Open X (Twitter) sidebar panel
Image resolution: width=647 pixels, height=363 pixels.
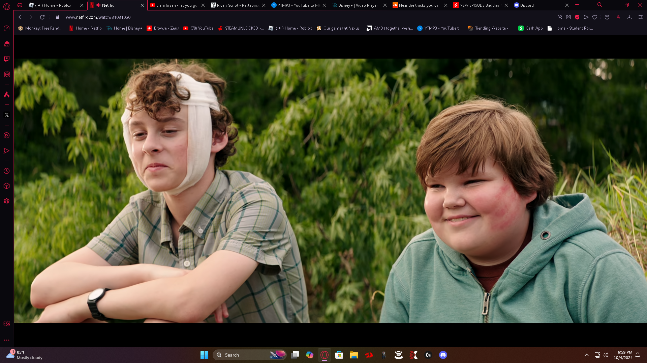point(7,115)
